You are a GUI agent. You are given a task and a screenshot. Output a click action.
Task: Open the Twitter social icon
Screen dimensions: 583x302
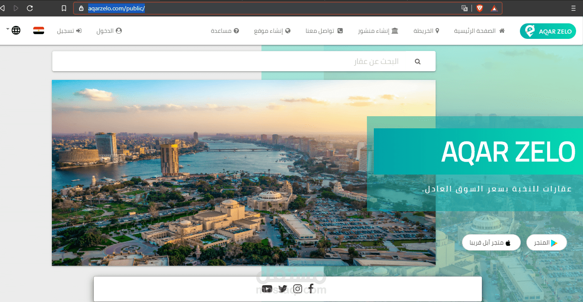pos(283,289)
